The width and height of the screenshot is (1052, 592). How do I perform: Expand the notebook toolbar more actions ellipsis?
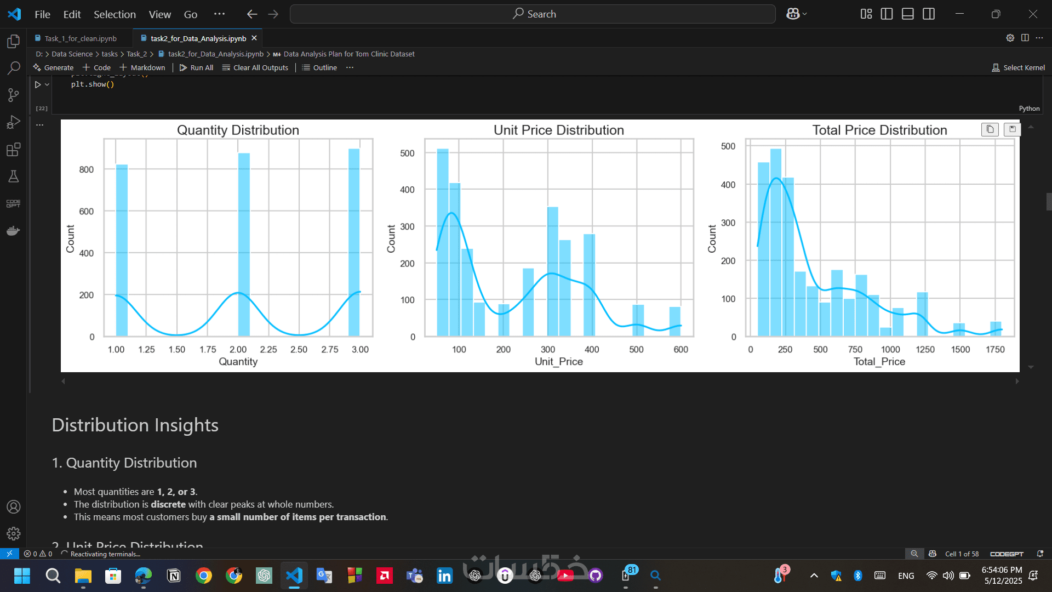pos(350,67)
